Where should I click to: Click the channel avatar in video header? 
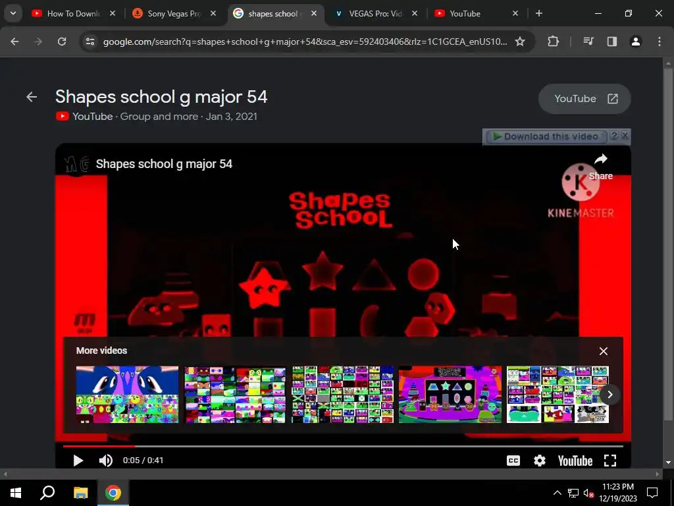pyautogui.click(x=77, y=164)
